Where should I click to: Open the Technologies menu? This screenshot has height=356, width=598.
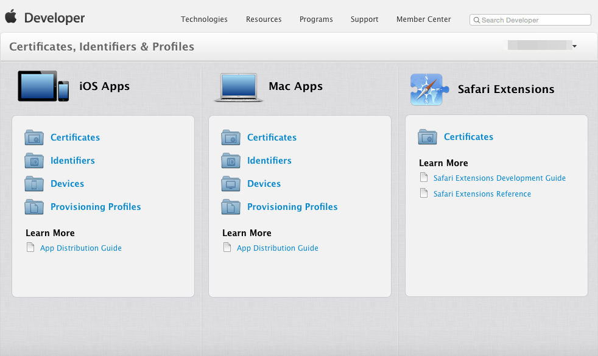click(x=204, y=19)
